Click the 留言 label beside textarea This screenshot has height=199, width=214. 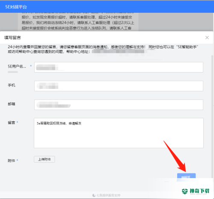12,123
